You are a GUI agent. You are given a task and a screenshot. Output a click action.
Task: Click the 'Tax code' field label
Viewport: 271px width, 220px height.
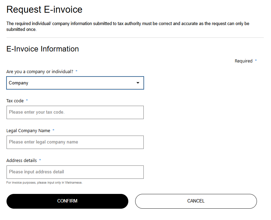tap(15, 101)
